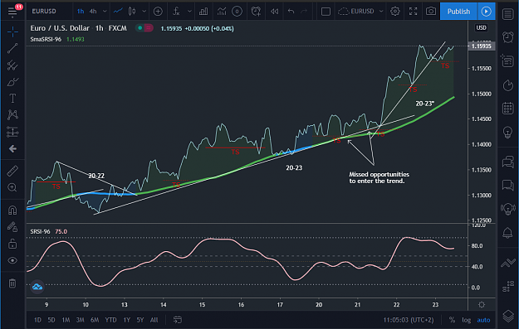Select the line chart style

(118, 12)
